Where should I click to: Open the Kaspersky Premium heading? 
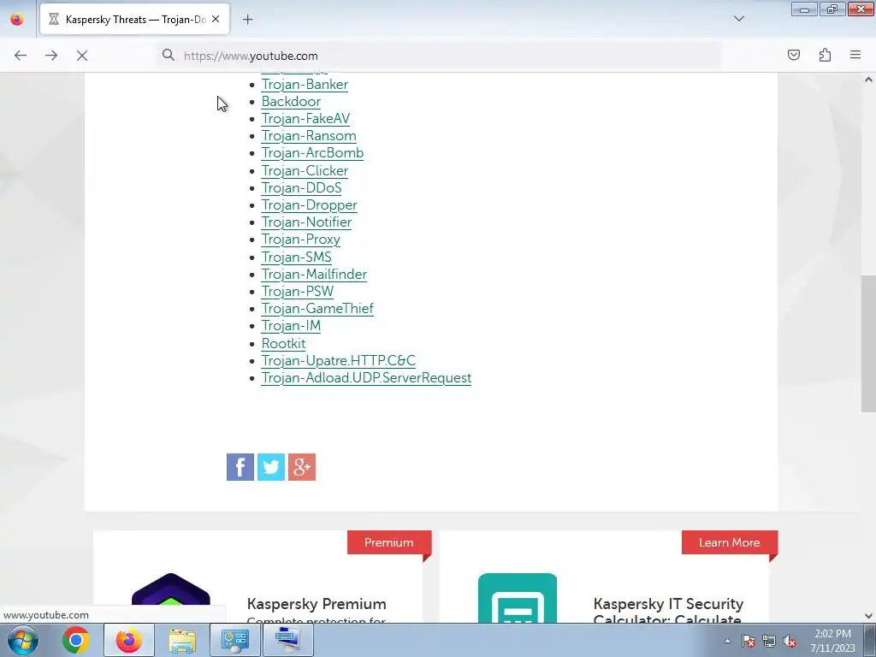point(317,604)
